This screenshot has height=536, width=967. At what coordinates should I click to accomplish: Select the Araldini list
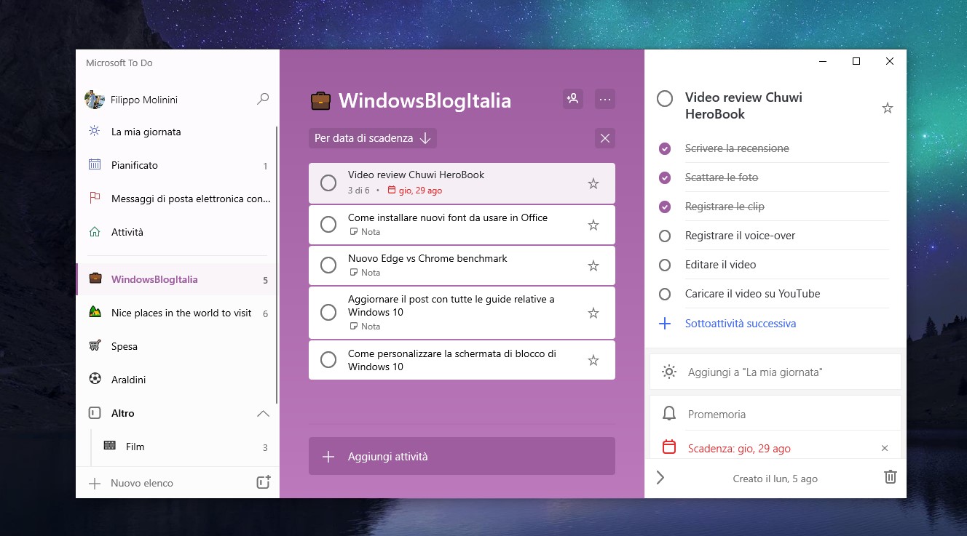coord(175,380)
